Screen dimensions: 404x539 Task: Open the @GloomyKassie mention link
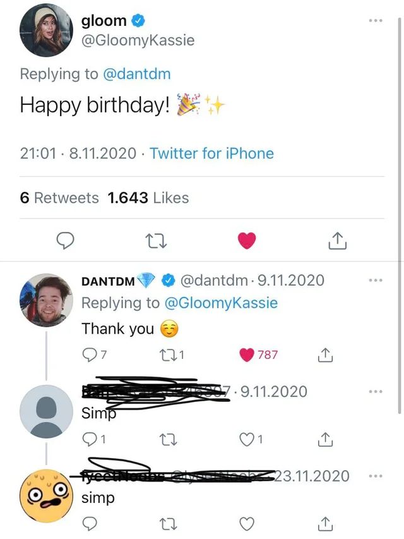(221, 303)
